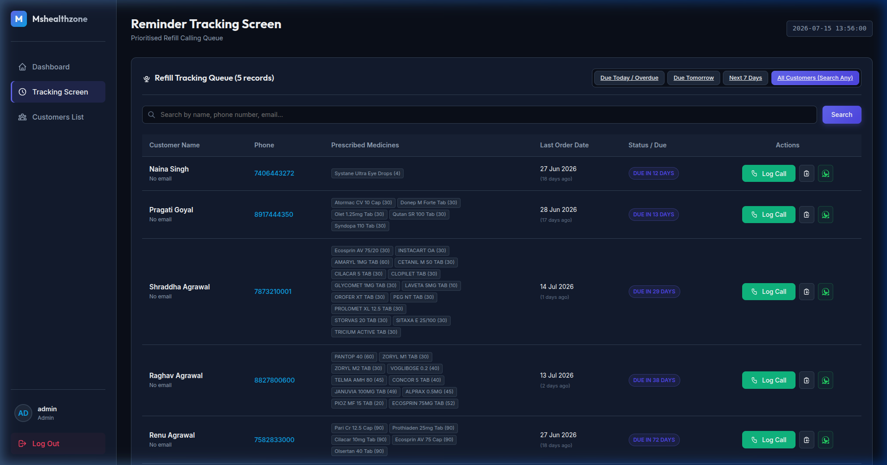The height and width of the screenshot is (465, 887).
Task: Open WhatsApp icon for Raghav Agrawal
Action: tap(826, 380)
